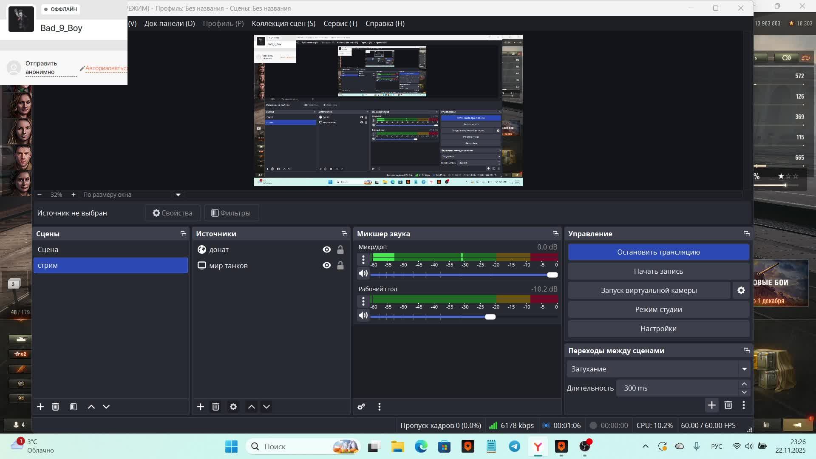Add a new scene with plus icon

click(40, 407)
